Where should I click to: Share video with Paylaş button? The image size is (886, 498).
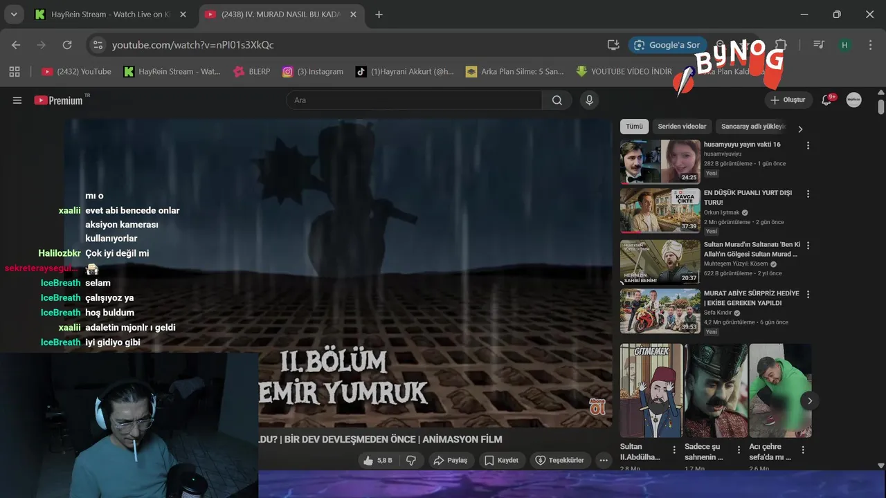(x=450, y=460)
